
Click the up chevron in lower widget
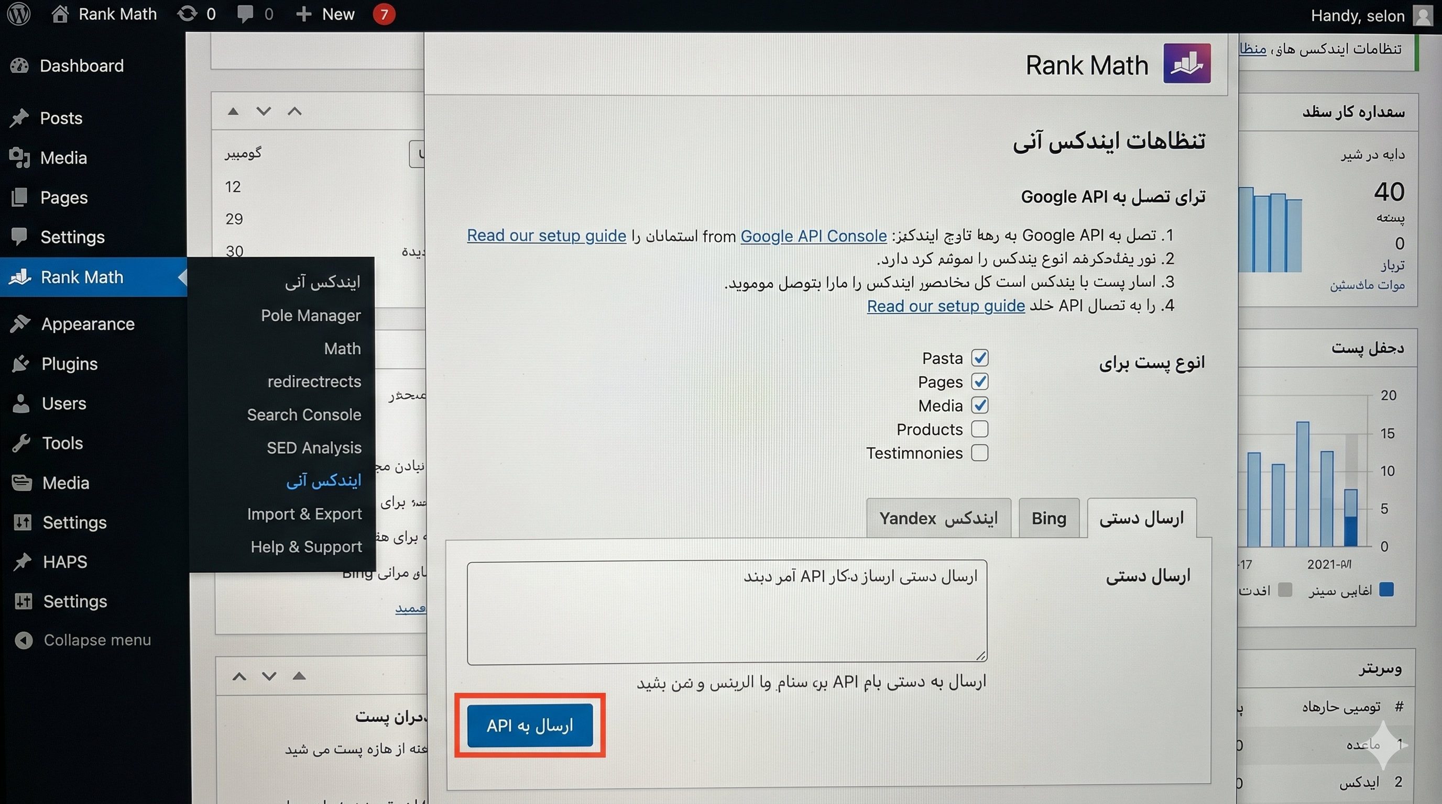tap(239, 676)
